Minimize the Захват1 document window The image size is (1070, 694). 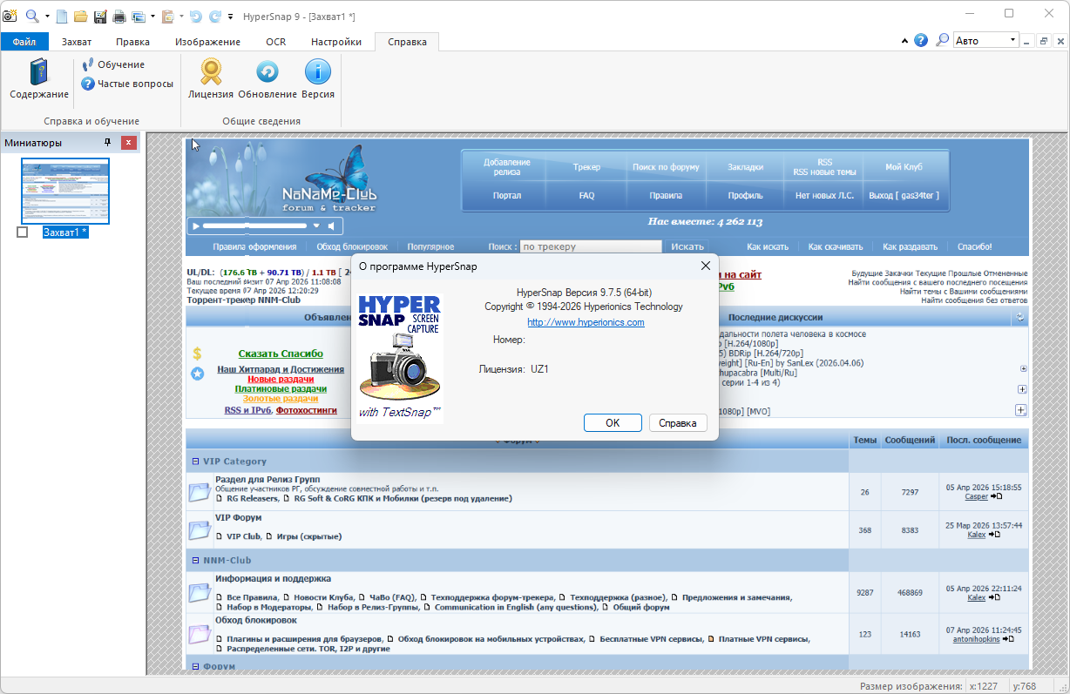(1027, 41)
